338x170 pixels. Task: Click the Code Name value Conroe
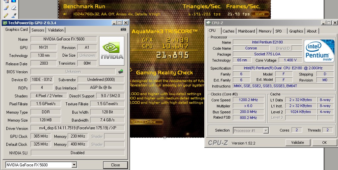click(251, 48)
